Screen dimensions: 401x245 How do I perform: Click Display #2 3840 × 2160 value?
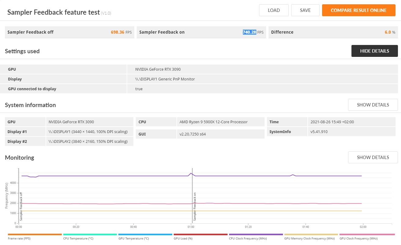pyautogui.click(x=88, y=141)
